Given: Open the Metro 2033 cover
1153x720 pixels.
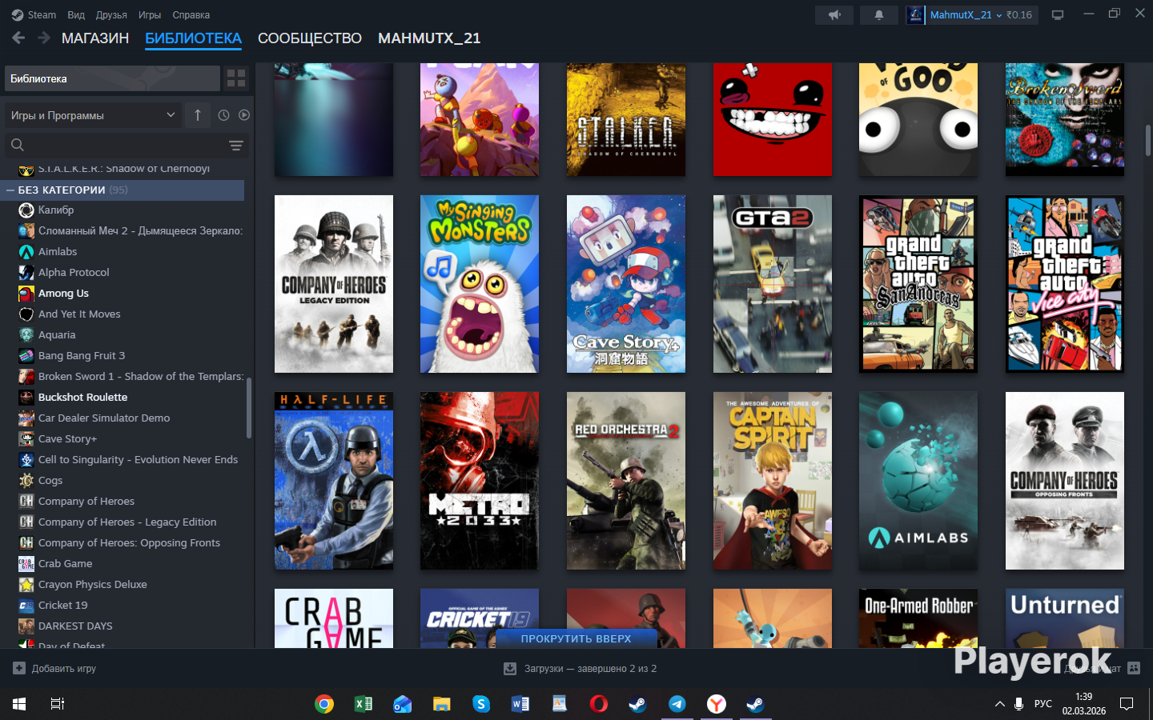Looking at the screenshot, I should [480, 481].
